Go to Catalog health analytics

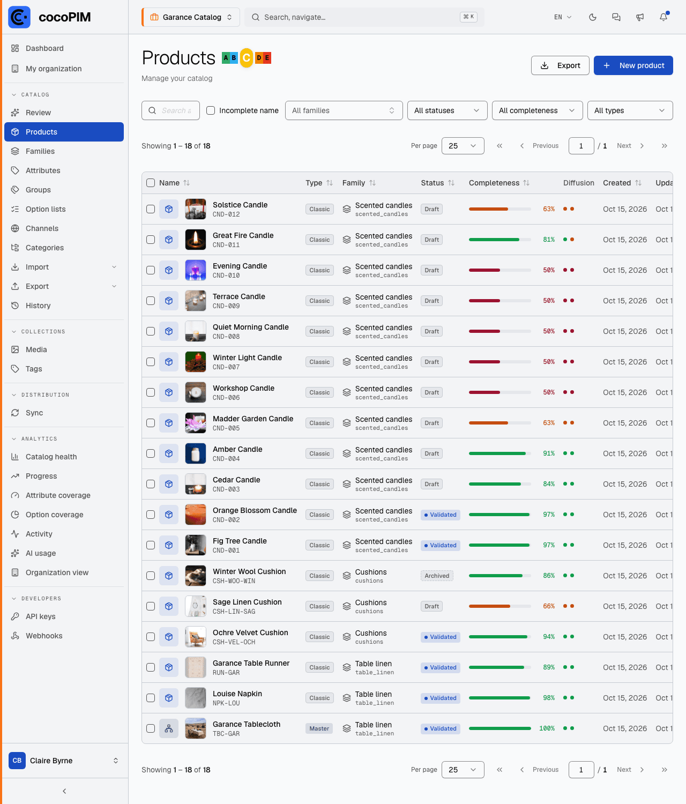tap(64, 457)
